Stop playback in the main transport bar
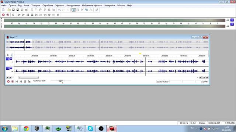The image size is (236, 132). [32, 15]
